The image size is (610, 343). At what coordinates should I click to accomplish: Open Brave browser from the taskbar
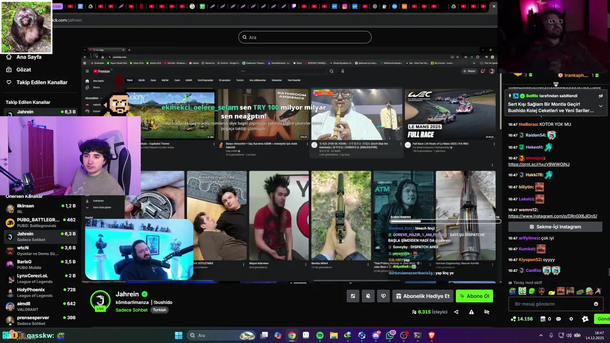(432, 335)
